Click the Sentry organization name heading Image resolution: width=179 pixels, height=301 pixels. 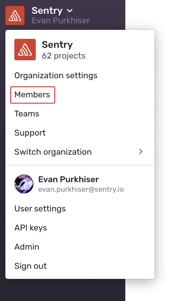click(x=57, y=45)
